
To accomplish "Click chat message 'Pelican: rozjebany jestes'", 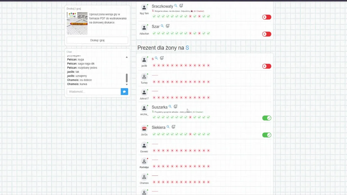I will coord(82,68).
